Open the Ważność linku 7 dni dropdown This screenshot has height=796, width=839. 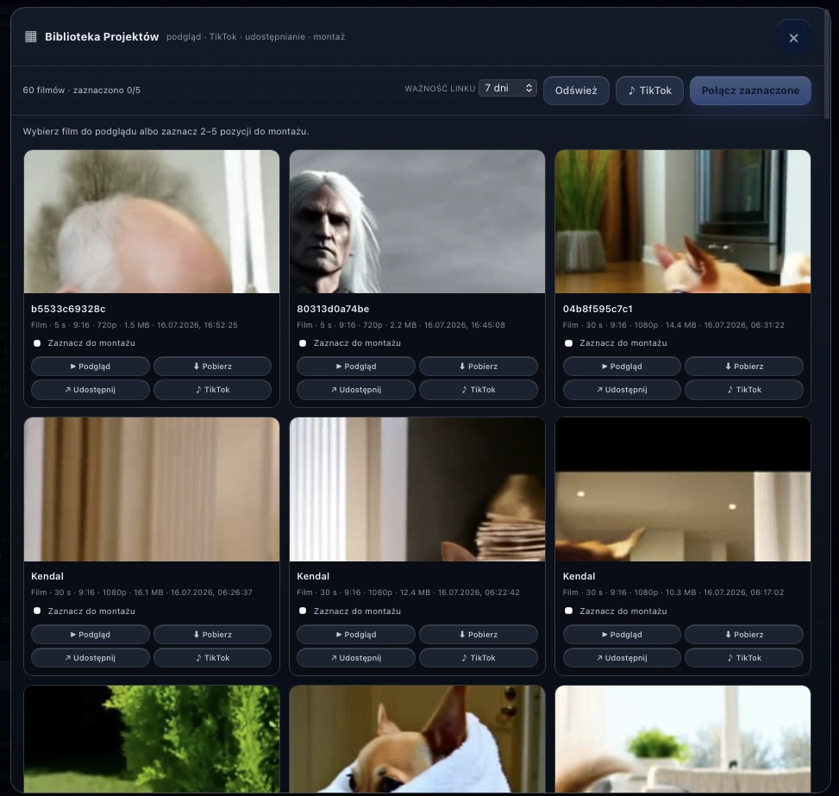click(507, 88)
